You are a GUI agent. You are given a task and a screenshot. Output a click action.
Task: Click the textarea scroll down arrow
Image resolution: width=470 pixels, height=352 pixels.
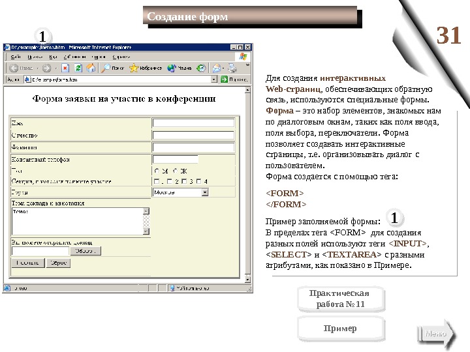coord(146,231)
